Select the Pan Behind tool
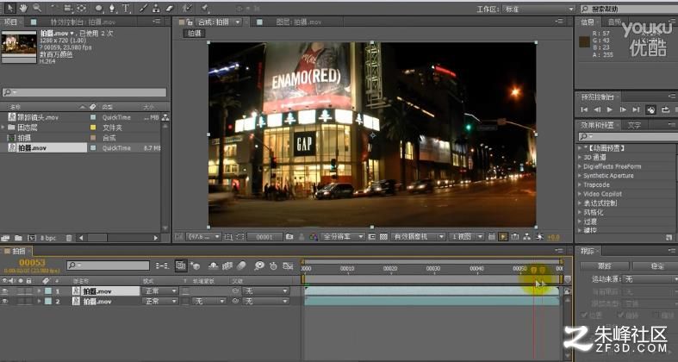Viewport: 678px width, 362px height. pos(81,9)
